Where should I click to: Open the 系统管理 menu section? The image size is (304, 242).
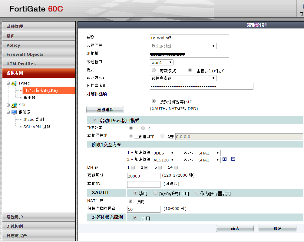pyautogui.click(x=39, y=26)
